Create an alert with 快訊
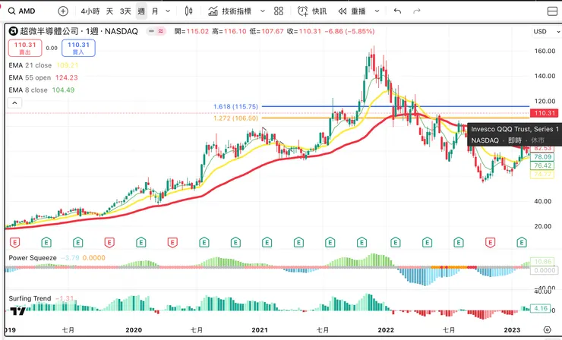The image size is (562, 340). click(311, 11)
